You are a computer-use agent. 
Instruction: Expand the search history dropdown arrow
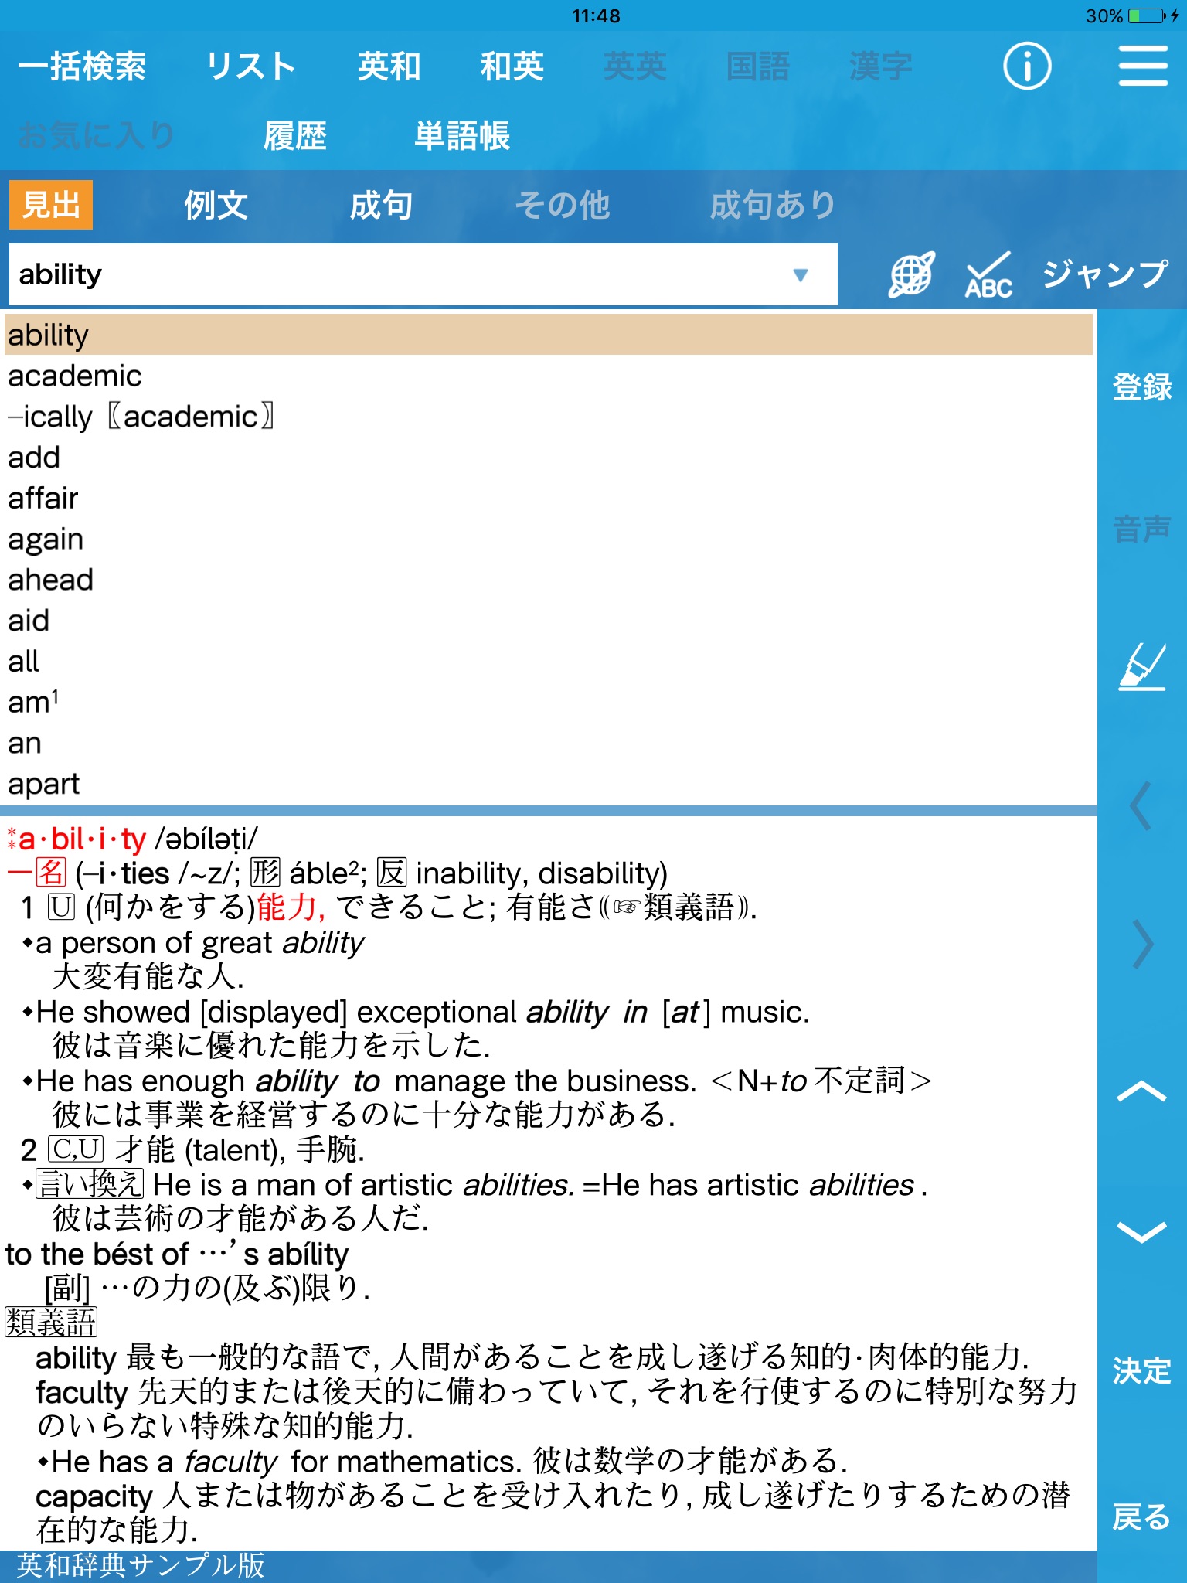pos(801,274)
